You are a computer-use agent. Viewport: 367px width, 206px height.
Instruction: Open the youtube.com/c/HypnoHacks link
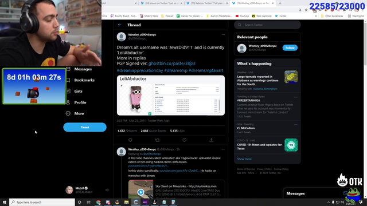[x=148, y=165]
